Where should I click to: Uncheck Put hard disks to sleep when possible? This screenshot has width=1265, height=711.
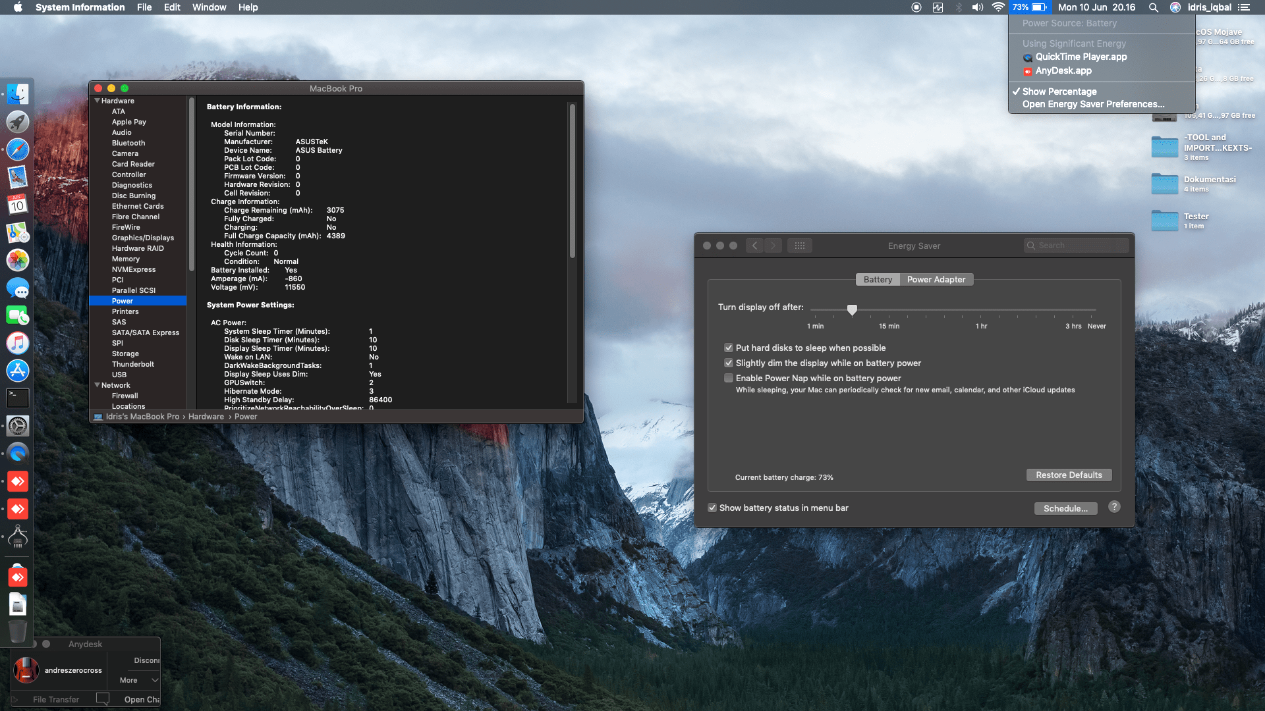pos(729,348)
